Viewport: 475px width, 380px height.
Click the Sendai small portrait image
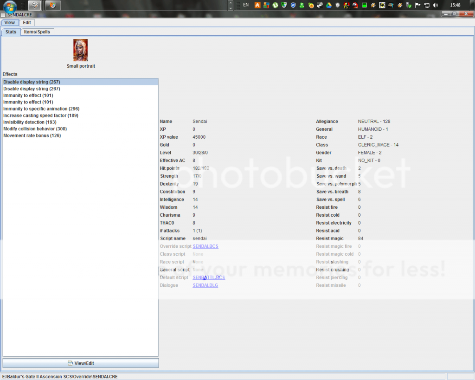(80, 50)
